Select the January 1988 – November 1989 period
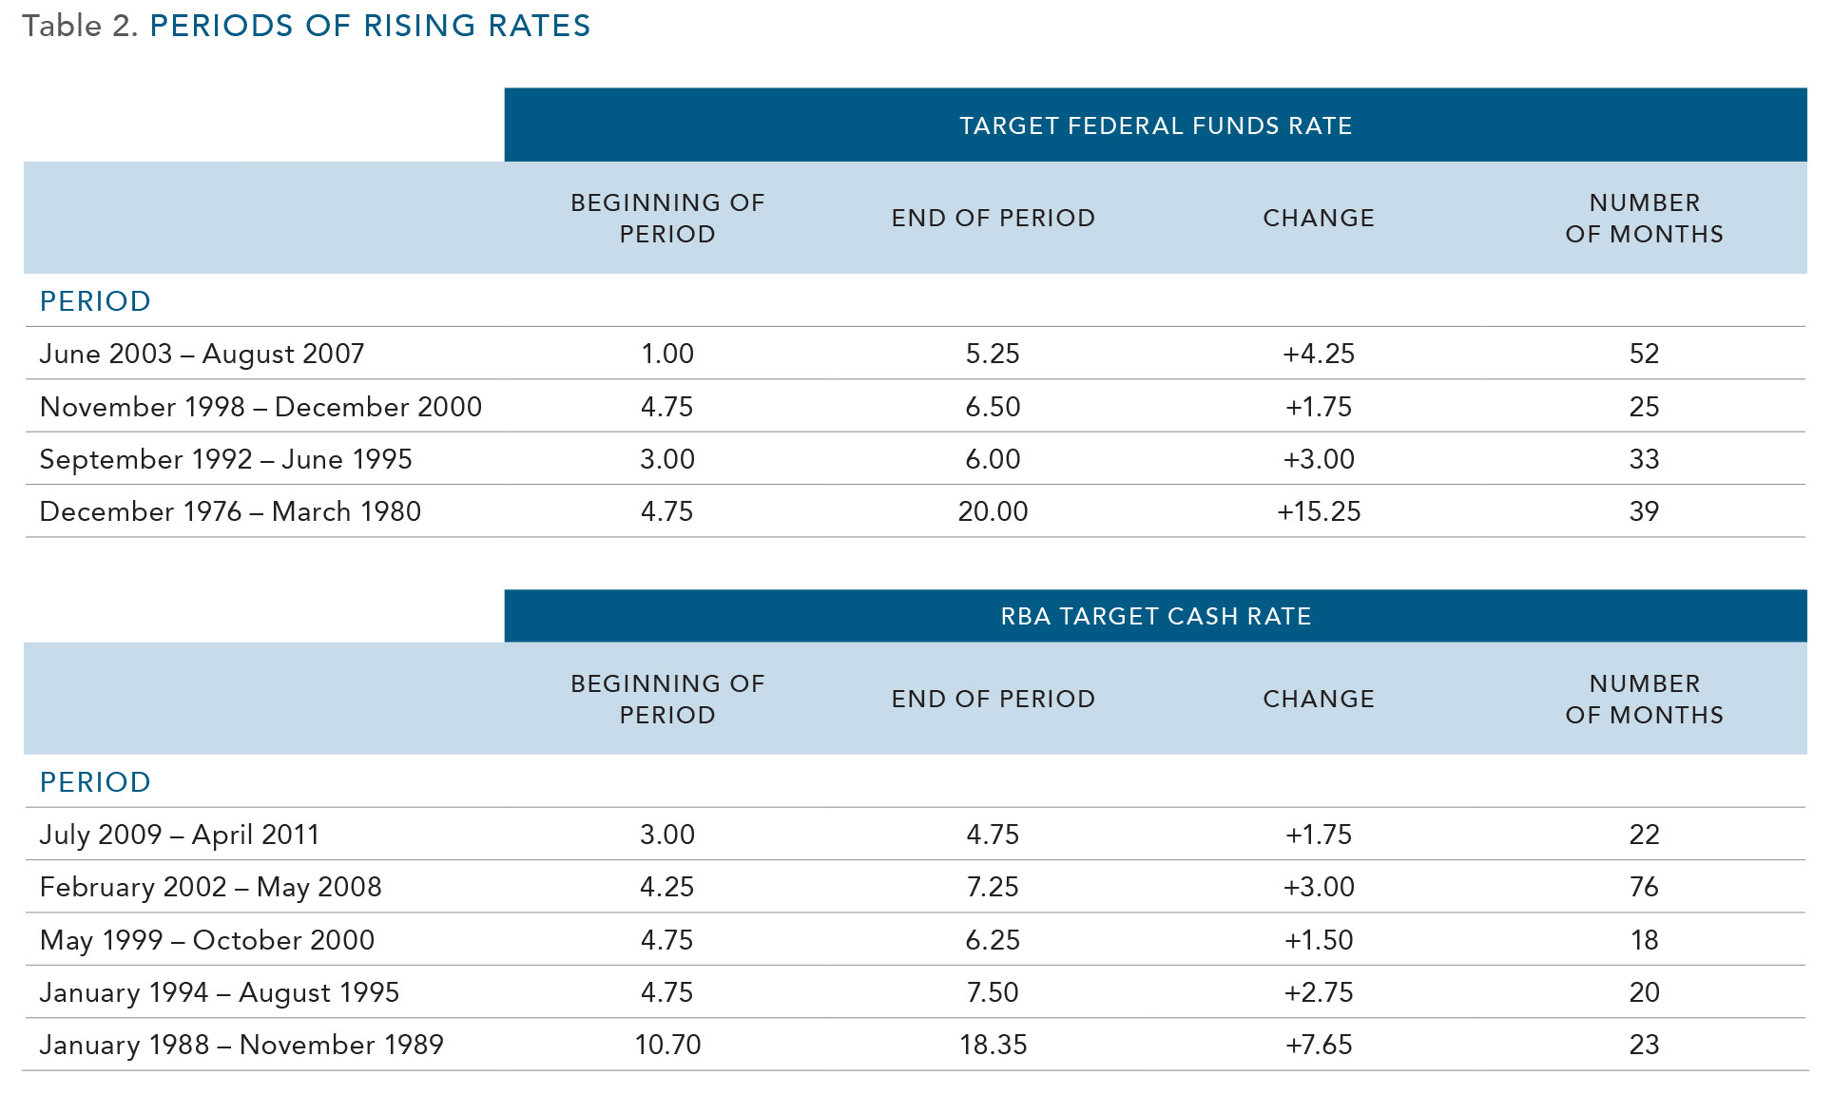 241,1045
